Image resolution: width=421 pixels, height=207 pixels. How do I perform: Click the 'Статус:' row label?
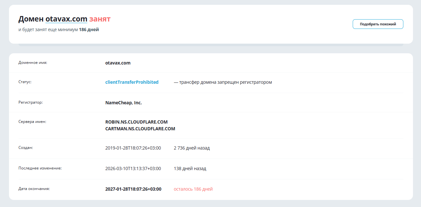25,82
